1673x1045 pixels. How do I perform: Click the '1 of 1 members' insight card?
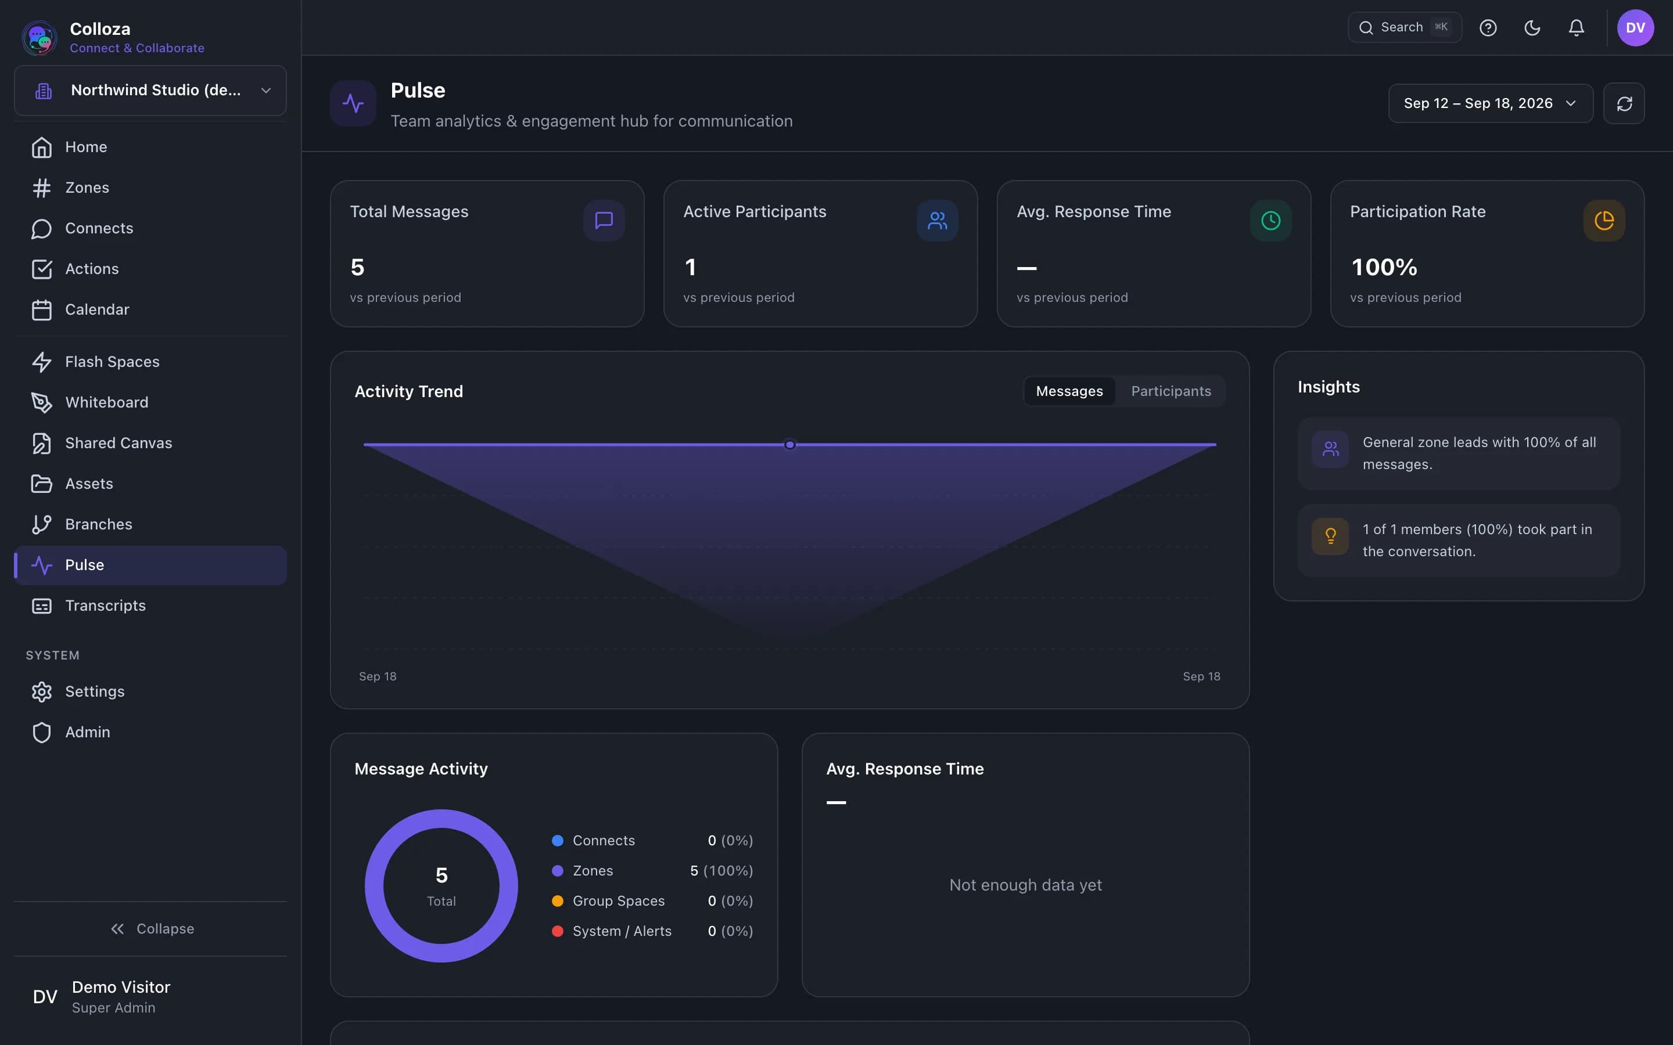1459,540
